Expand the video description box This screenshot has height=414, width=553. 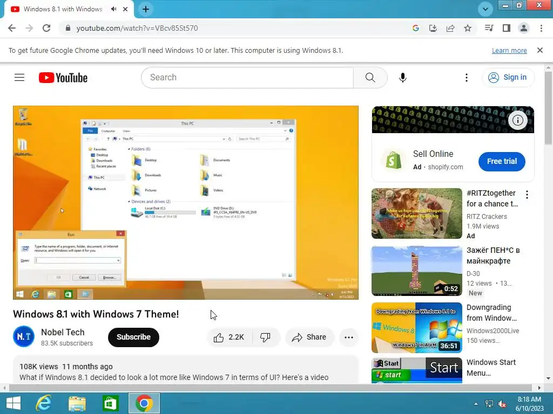click(x=186, y=370)
